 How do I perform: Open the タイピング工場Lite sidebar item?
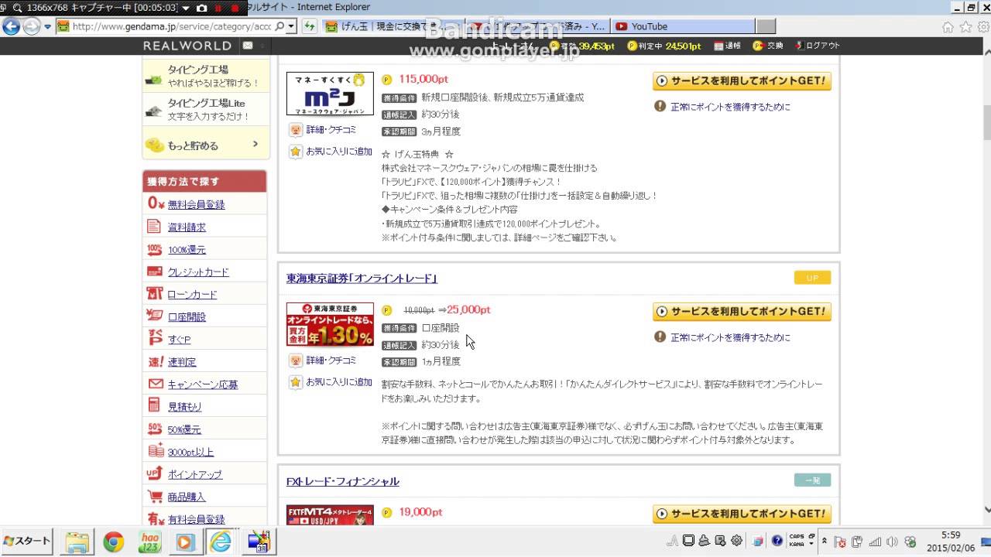(205, 109)
